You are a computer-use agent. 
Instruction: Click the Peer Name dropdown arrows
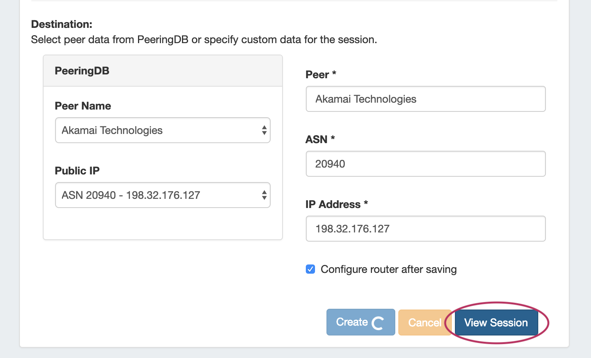click(x=264, y=130)
